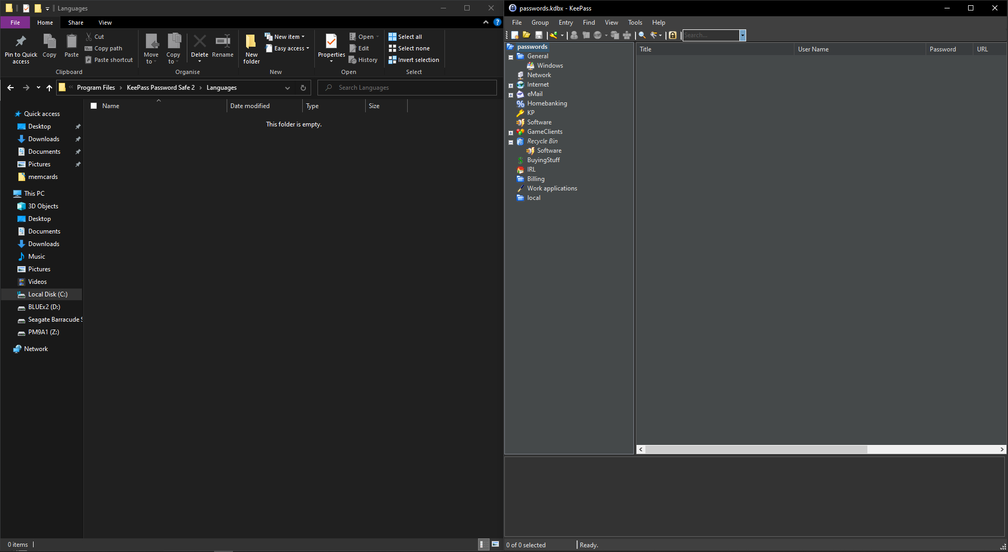Screen dimensions: 1008x552
Task: Select the Homebanking group icon
Action: pos(521,103)
